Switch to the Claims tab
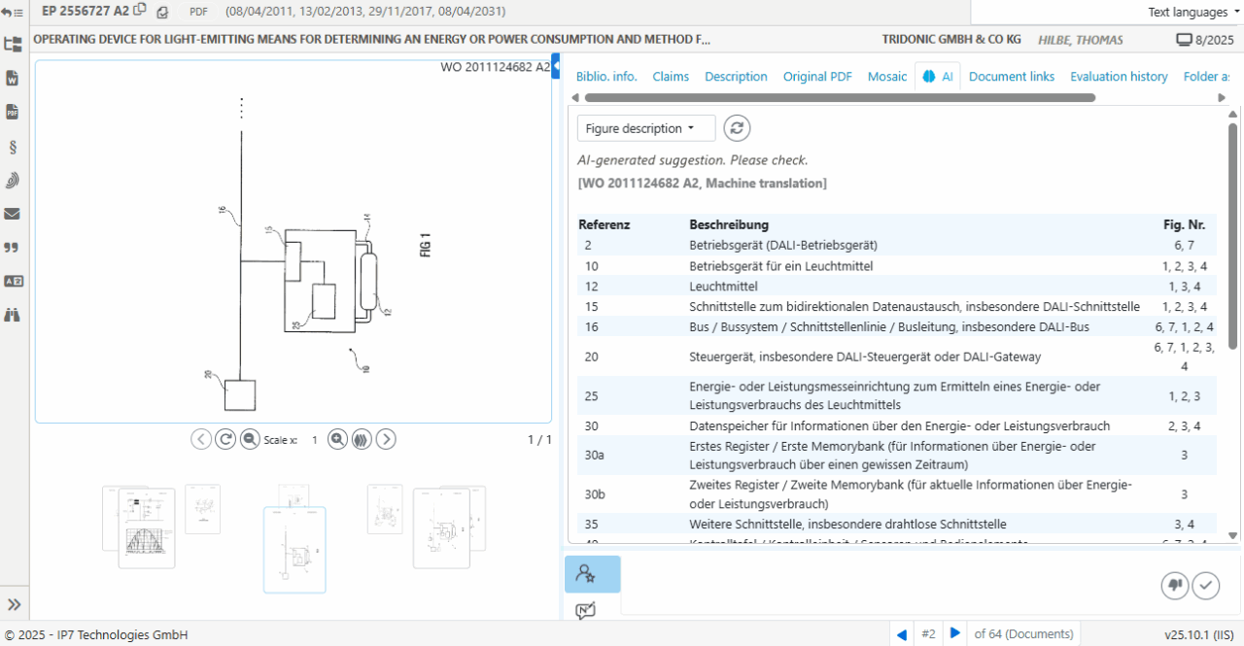Image resolution: width=1244 pixels, height=646 pixels. pos(670,76)
